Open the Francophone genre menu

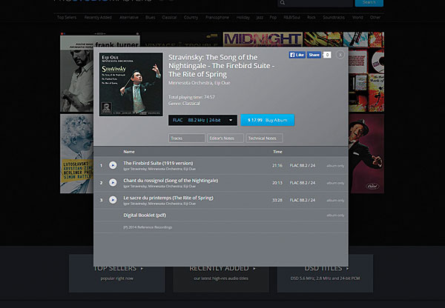click(217, 17)
